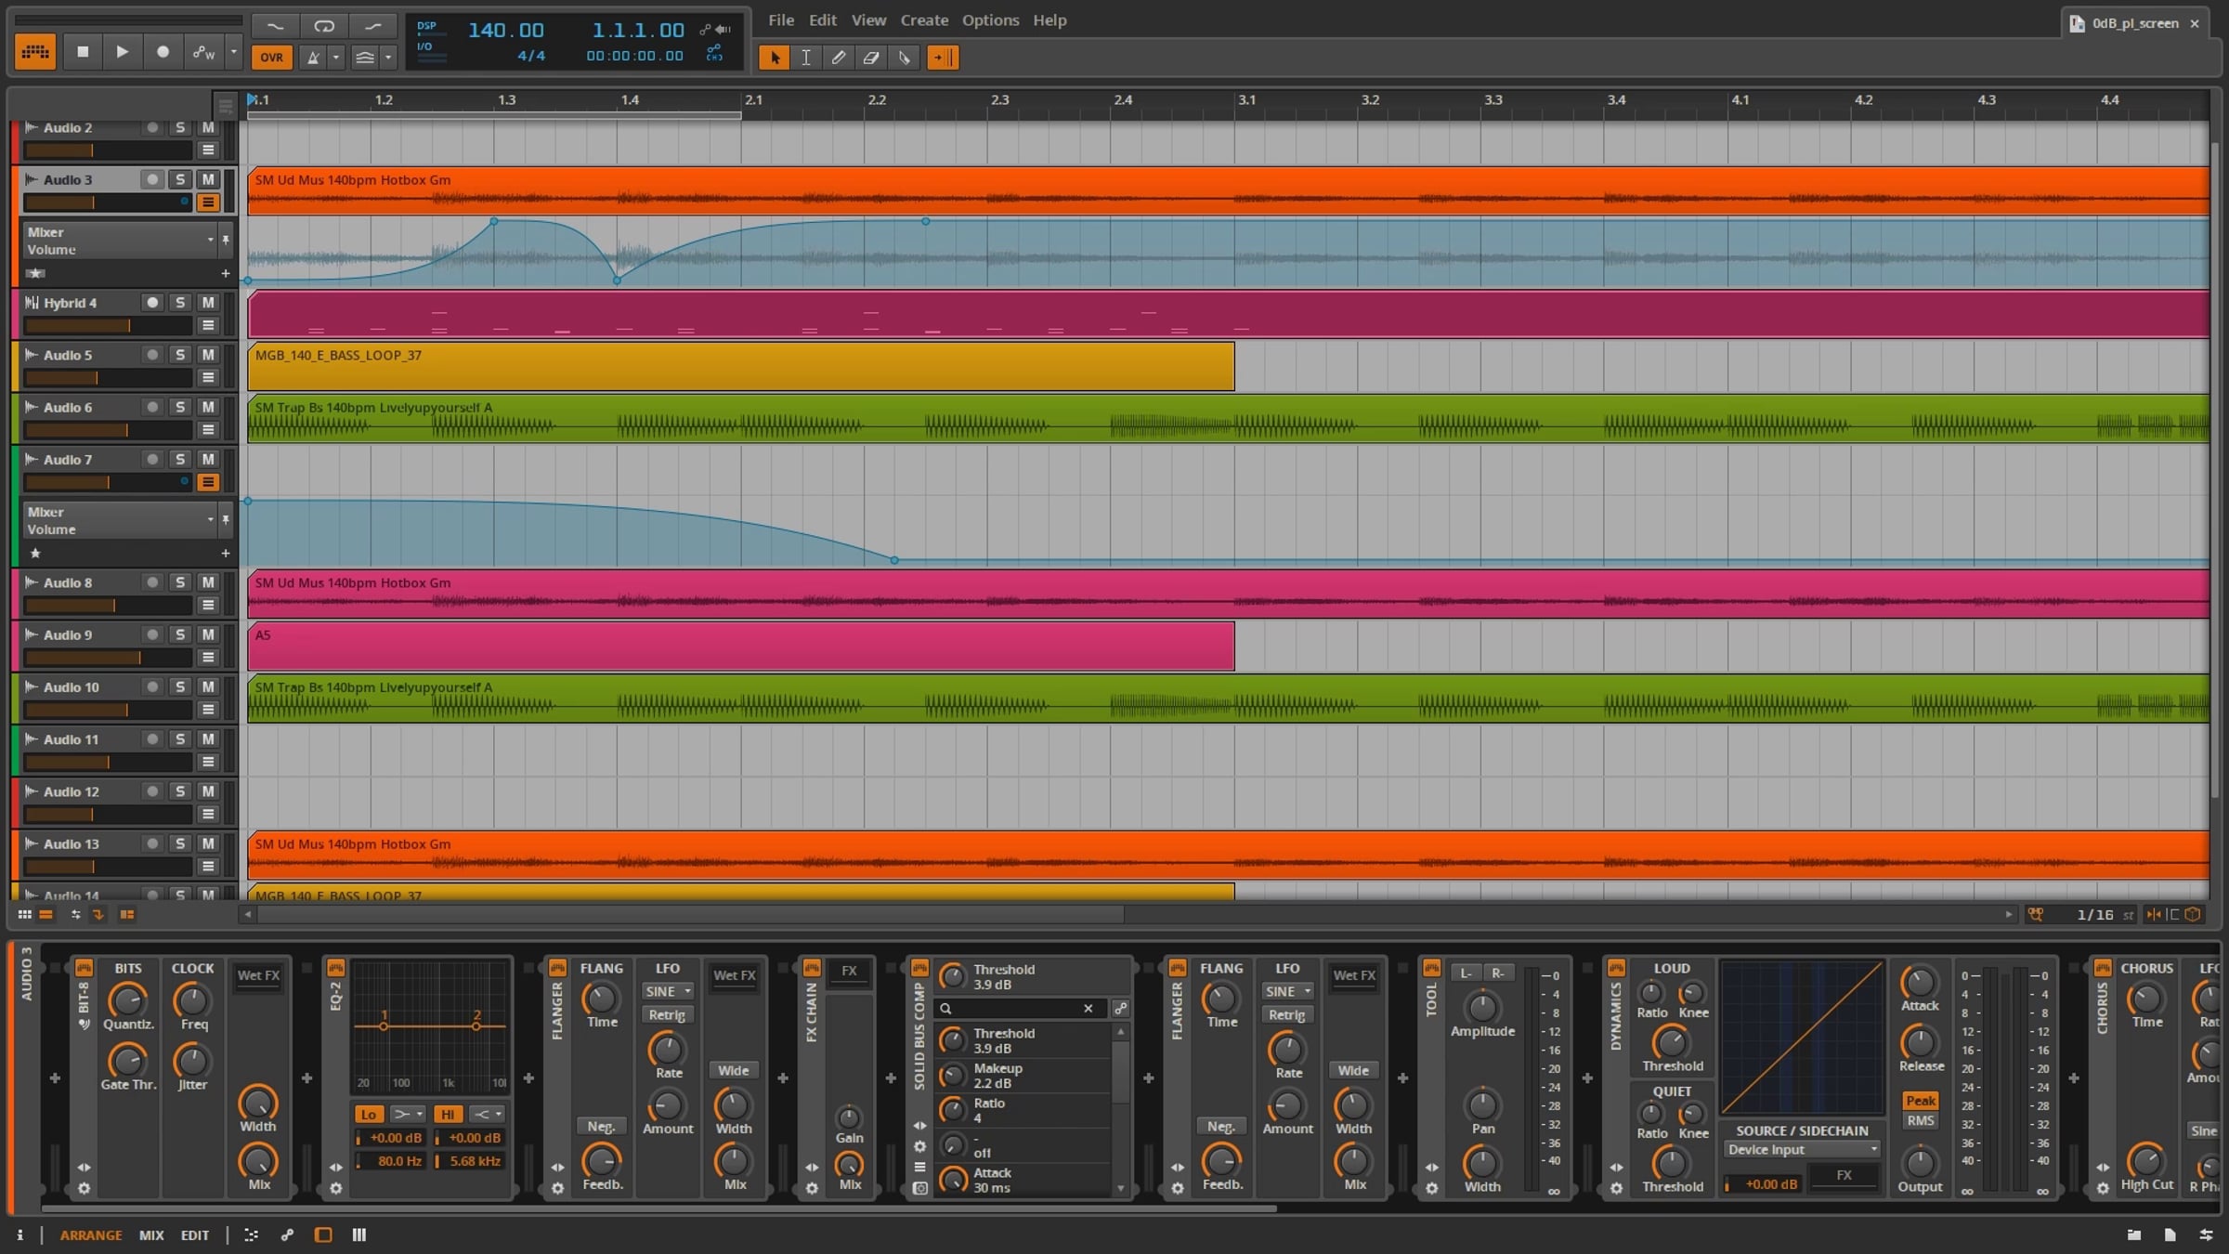Toggle the Neg. button in first Flanger

tap(601, 1126)
